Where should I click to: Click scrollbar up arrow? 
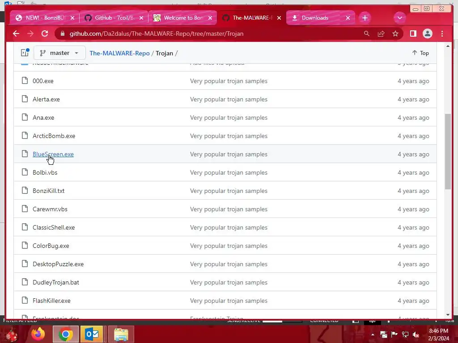point(448,46)
